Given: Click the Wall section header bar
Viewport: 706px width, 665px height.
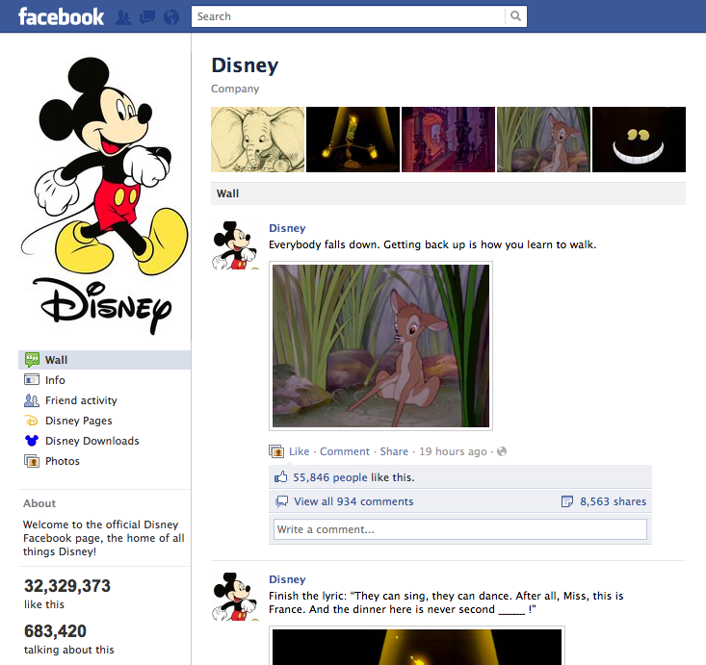Looking at the screenshot, I should (x=448, y=193).
